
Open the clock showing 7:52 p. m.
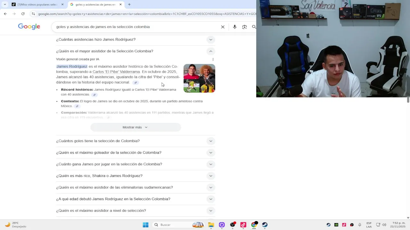[398, 225]
